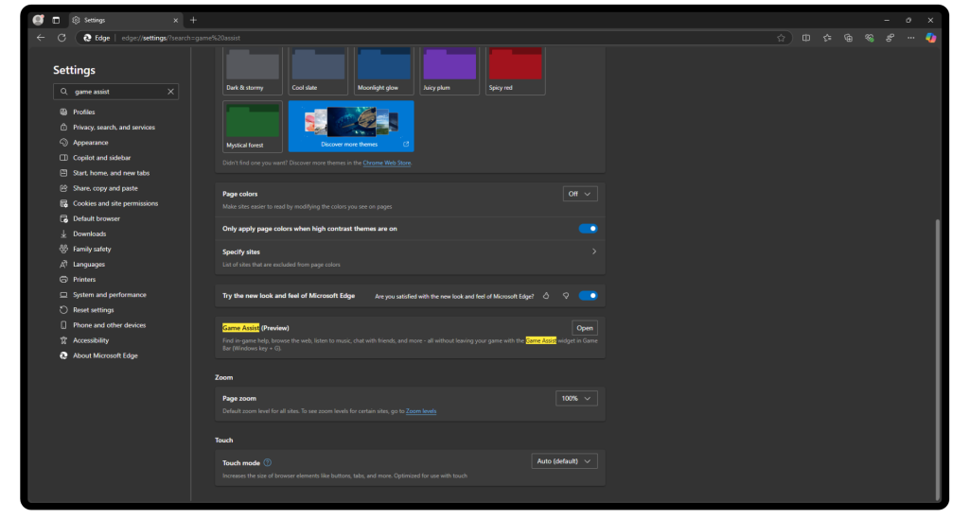
Task: Toggle 'Only apply page colors' high contrast switch
Action: (x=588, y=229)
